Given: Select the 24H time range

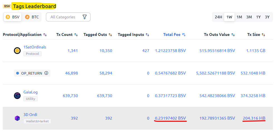Looking at the screenshot, I should [218, 17].
